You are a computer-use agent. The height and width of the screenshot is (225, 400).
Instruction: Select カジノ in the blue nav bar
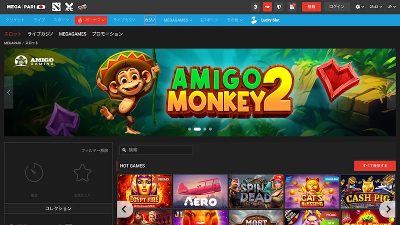click(149, 20)
